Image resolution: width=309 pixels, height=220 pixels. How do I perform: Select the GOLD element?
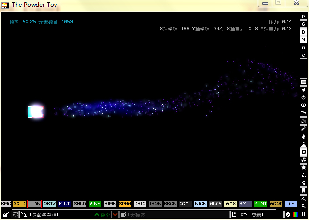pyautogui.click(x=19, y=204)
